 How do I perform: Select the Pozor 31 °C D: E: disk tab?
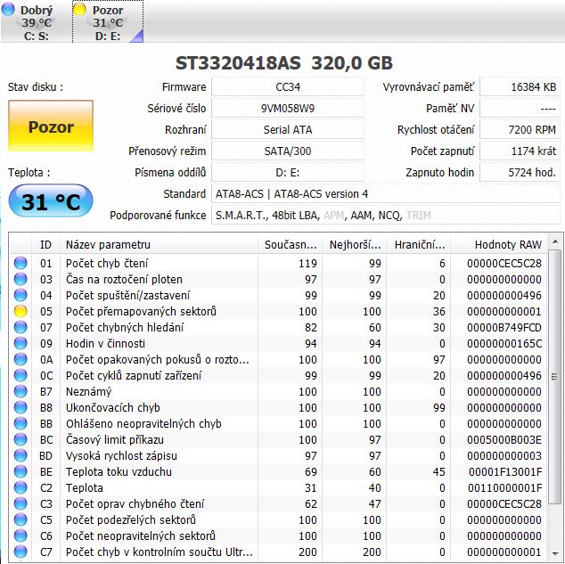click(108, 21)
